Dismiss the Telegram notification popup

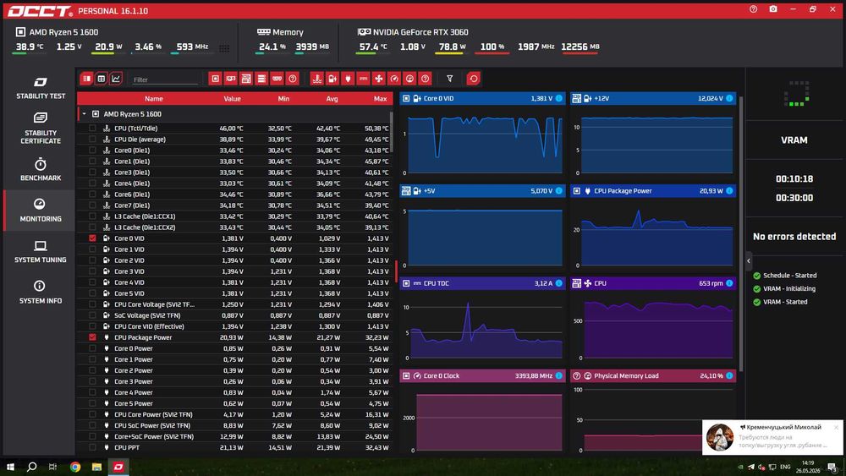pos(836,428)
